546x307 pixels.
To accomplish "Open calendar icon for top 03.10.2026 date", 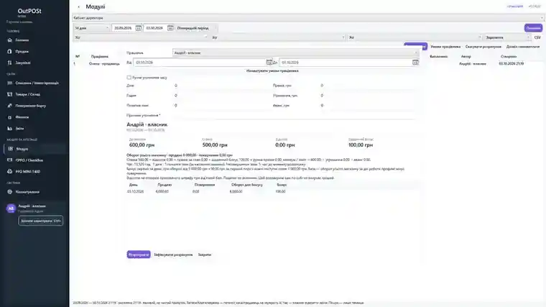I will coord(170,28).
